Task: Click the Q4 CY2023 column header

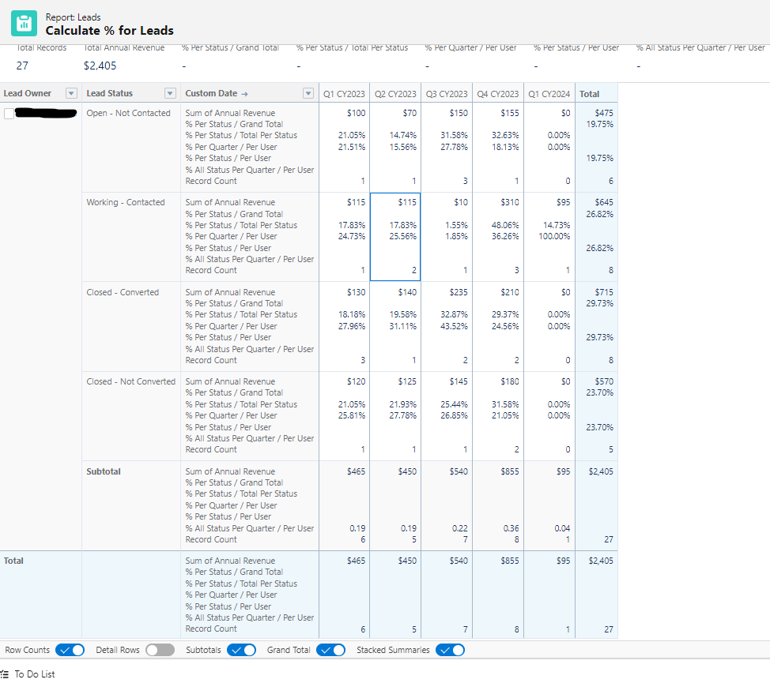Action: tap(498, 94)
